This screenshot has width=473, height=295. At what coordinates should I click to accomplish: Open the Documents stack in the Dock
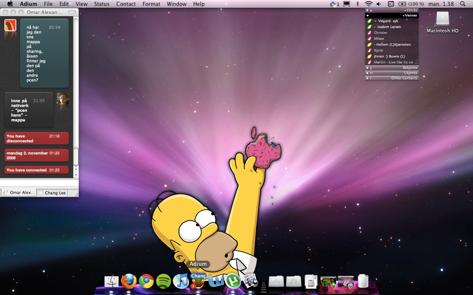[311, 281]
